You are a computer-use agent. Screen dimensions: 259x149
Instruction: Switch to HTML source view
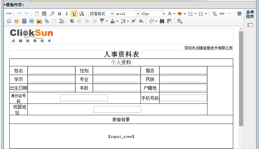(9, 14)
